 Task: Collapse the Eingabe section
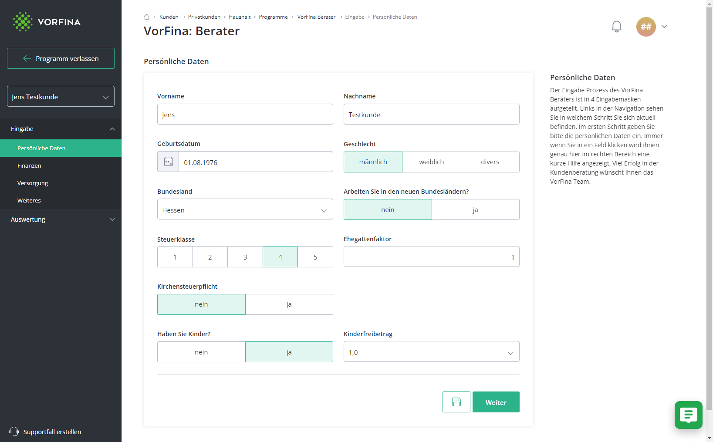[61, 129]
